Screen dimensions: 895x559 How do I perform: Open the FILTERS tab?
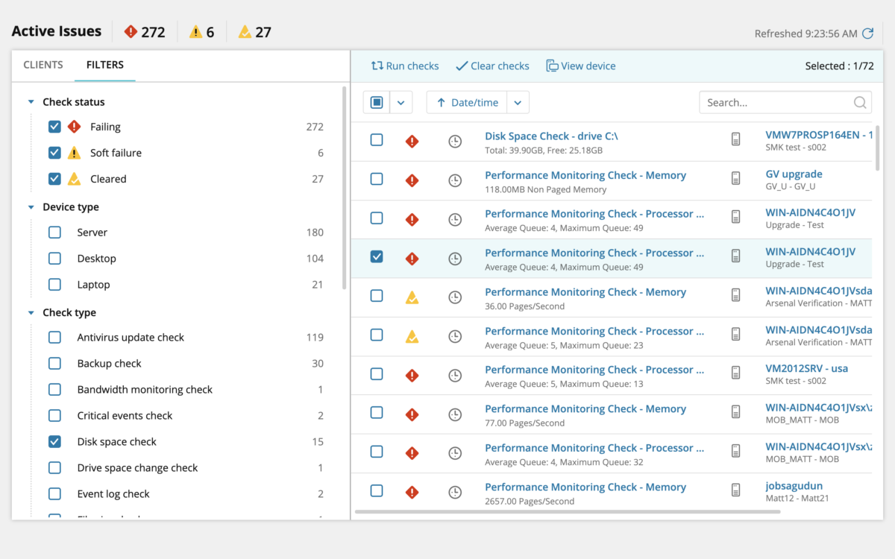pyautogui.click(x=105, y=65)
